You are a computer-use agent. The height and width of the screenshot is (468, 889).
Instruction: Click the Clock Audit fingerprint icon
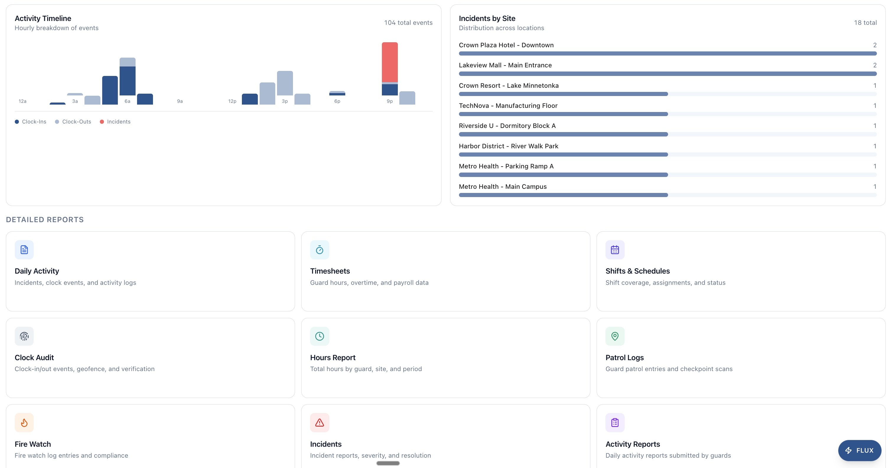pos(24,336)
